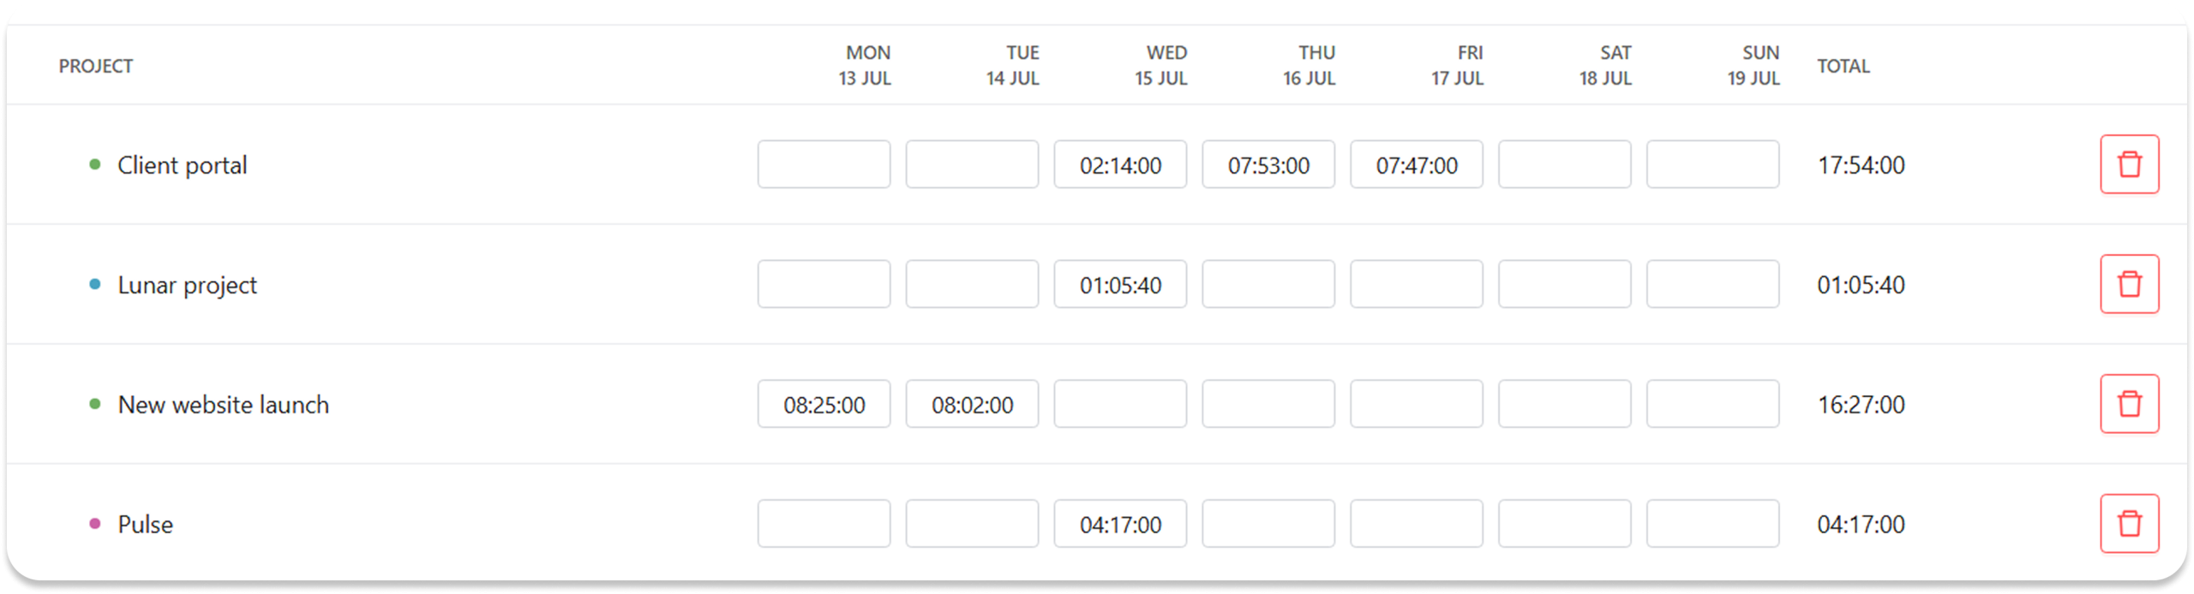Screen dimensions: 2194x594
Task: Click the blue dot beside Lunar project
Action: (95, 284)
